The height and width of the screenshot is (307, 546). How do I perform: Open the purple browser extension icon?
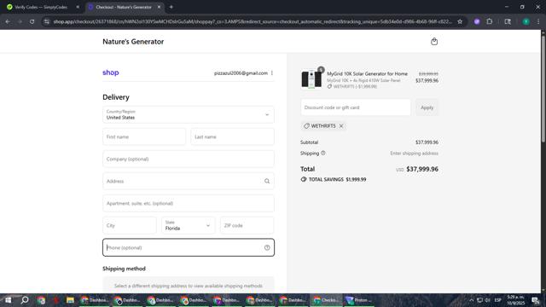point(477,21)
